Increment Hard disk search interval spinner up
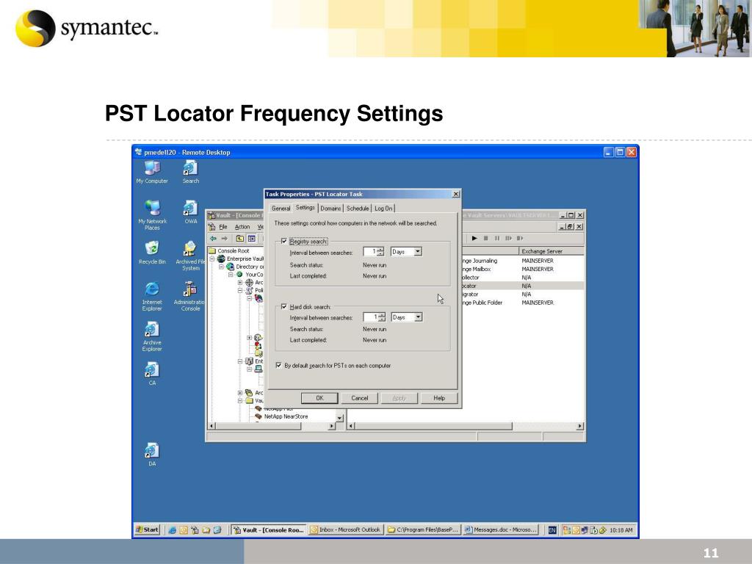Screen dimensions: 752x564 (381, 315)
